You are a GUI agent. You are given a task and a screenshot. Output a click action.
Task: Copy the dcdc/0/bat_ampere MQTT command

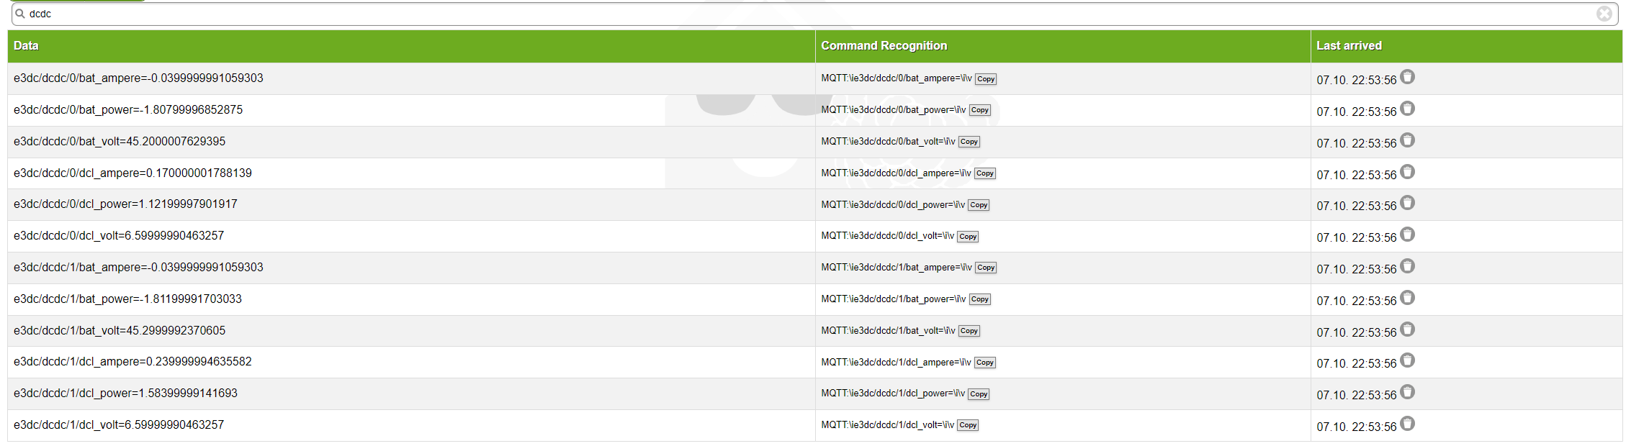[986, 79]
